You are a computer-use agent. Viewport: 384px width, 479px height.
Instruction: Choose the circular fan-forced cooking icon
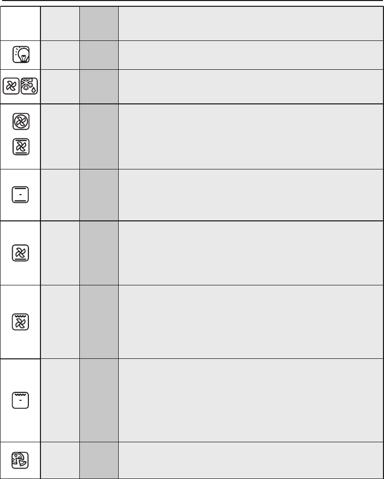[20, 122]
